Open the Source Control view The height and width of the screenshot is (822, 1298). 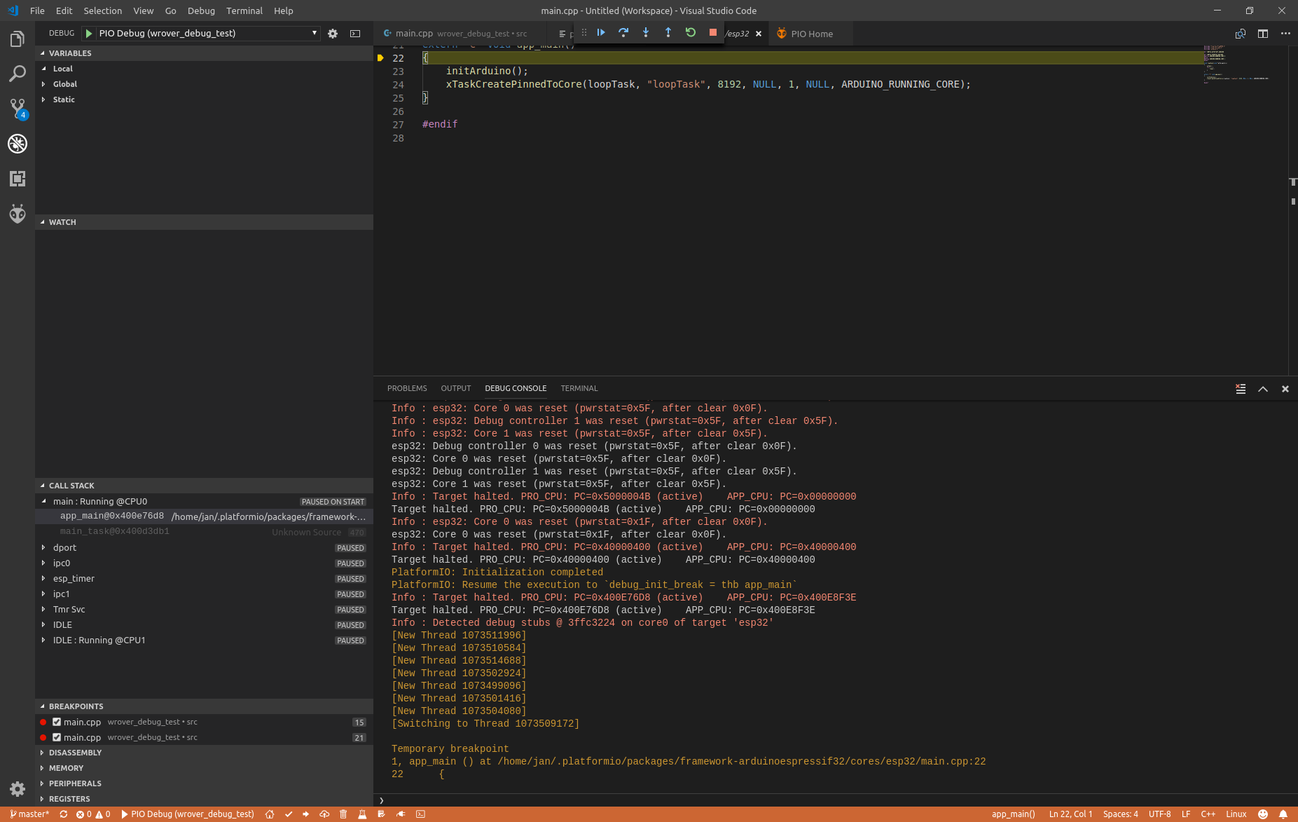tap(18, 109)
